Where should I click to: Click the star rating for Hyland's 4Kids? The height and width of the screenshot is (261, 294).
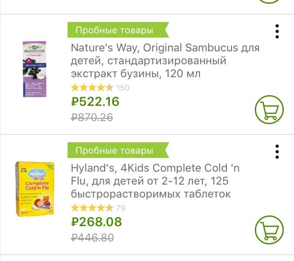(x=92, y=208)
